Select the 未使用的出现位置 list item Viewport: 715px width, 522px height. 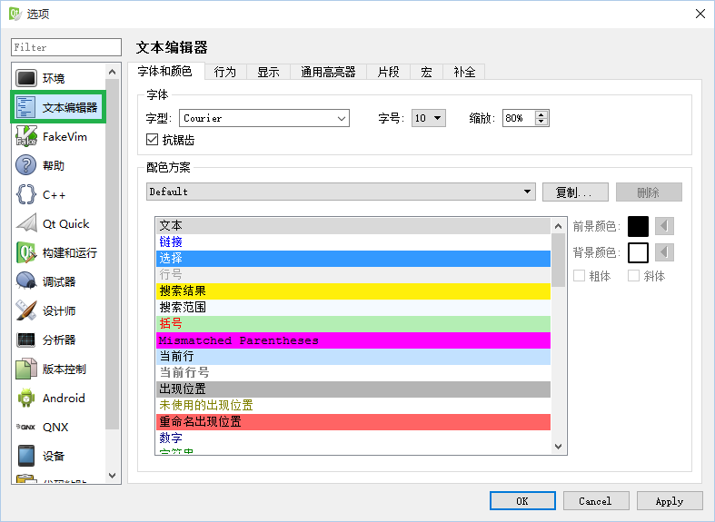(x=353, y=406)
